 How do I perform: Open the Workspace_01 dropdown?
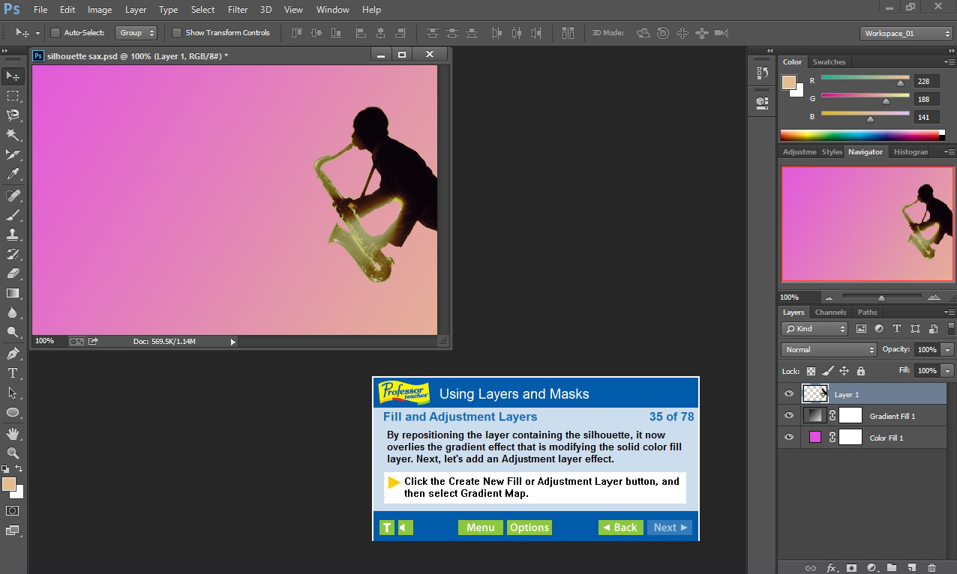905,33
